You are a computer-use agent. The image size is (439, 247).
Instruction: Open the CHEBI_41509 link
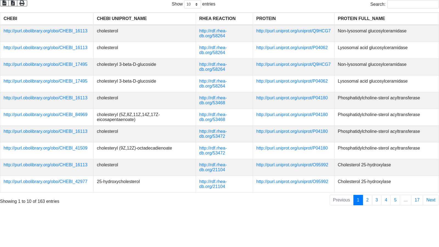(46, 148)
